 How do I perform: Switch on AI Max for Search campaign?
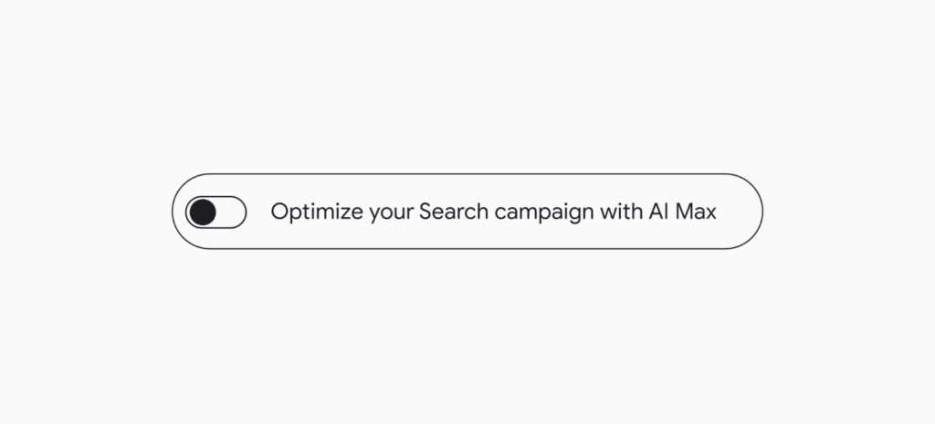(215, 212)
